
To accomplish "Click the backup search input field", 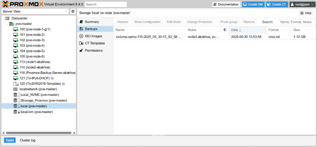I will tap(297, 22).
